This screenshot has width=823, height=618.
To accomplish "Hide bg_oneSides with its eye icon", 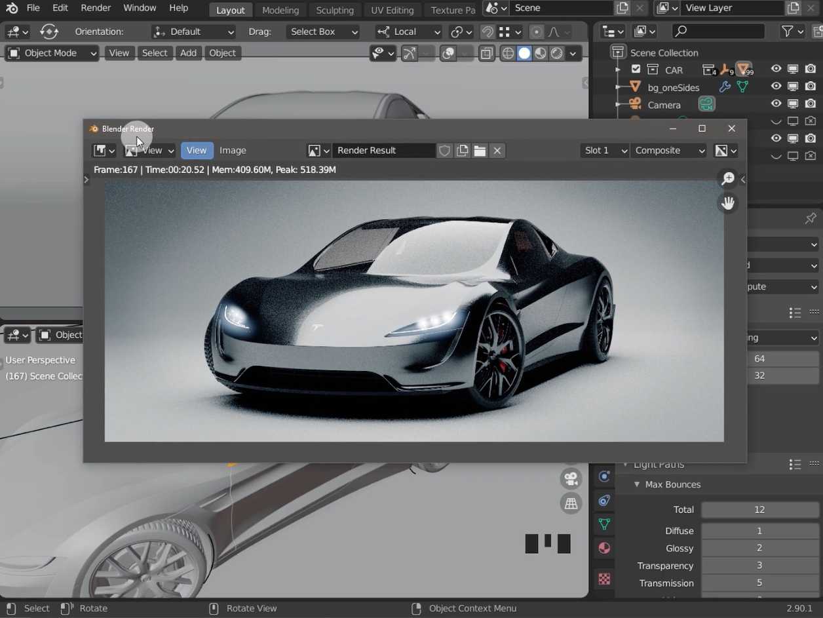I will pyautogui.click(x=776, y=87).
